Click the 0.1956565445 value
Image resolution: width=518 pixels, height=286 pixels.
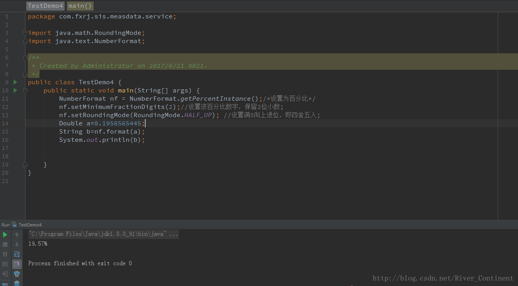pos(118,123)
